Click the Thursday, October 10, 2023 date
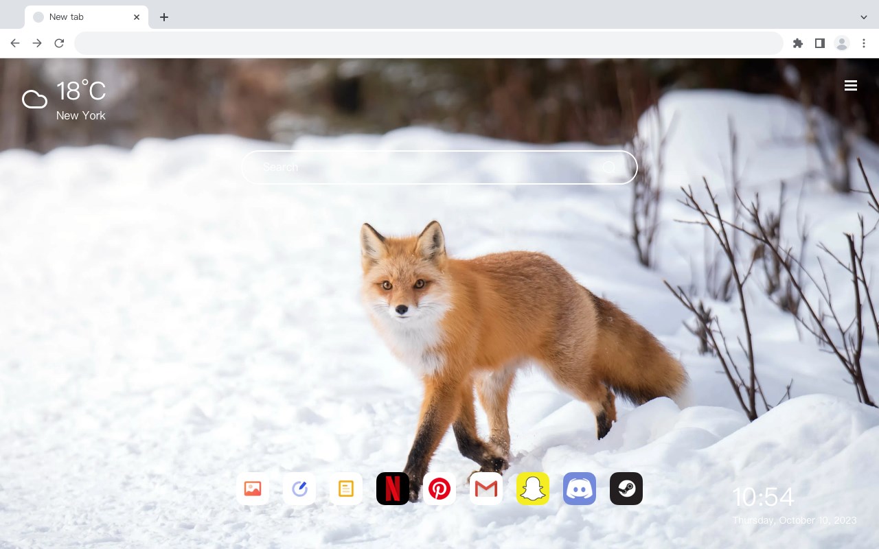Screen dimensions: 879x549 (795, 520)
